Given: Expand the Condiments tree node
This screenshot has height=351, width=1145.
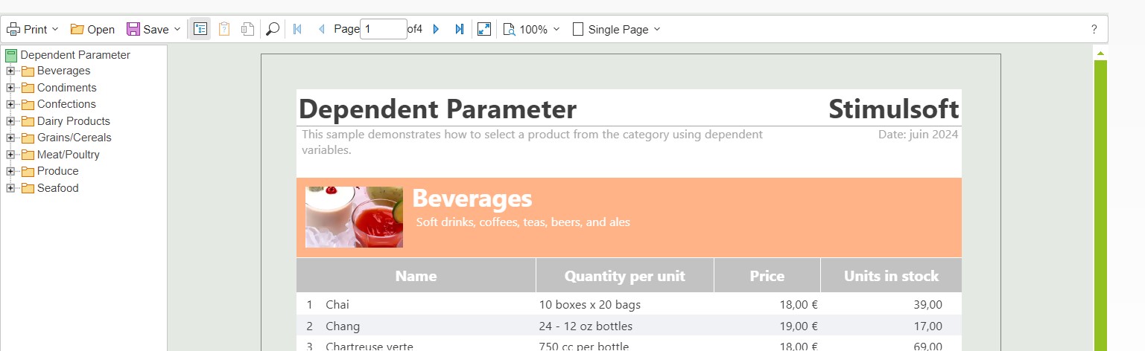Looking at the screenshot, I should pos(10,88).
